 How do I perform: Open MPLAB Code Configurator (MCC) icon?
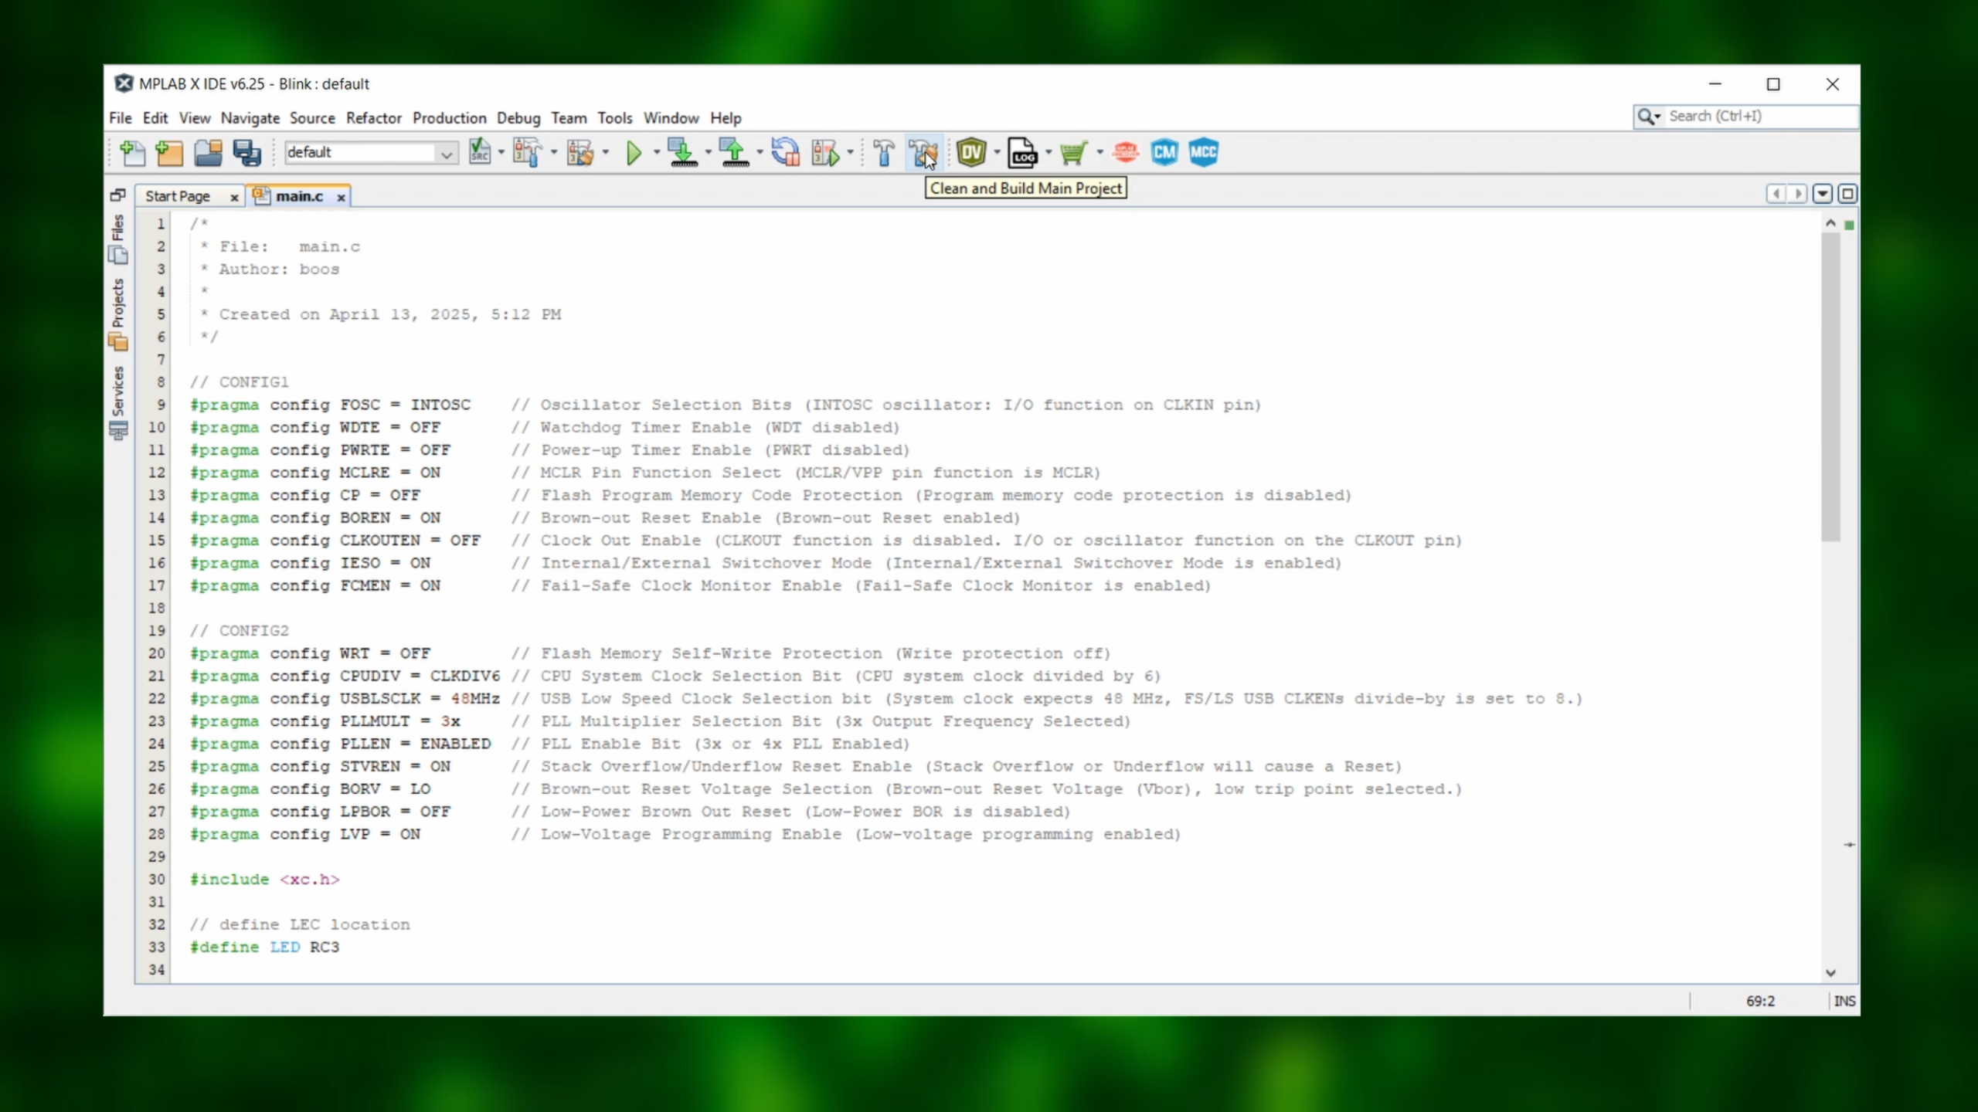[1203, 152]
